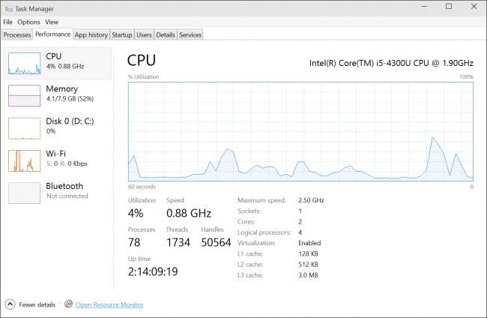Screen dimensions: 487x318
Task: Select the Wi-Fi graph thumbnail
Action: coord(23,160)
